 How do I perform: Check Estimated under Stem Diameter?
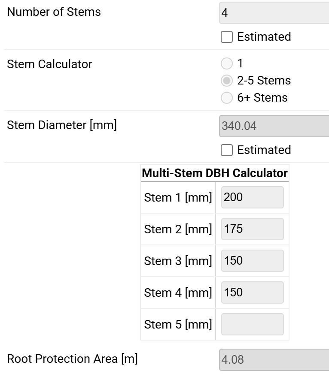pyautogui.click(x=227, y=150)
